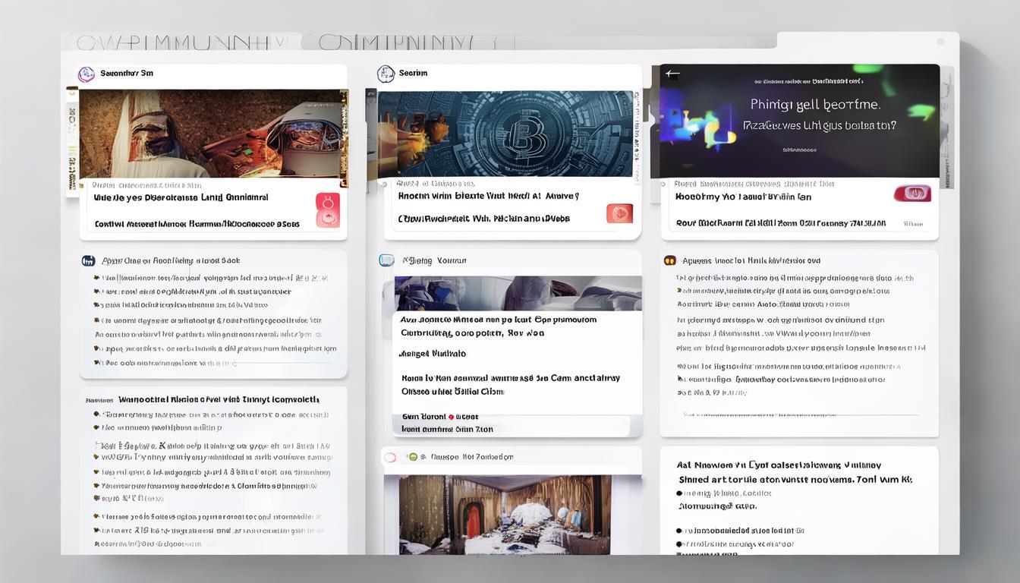Open the Bitcoin coin thumbnail image
This screenshot has width=1020, height=583.
coord(505,134)
